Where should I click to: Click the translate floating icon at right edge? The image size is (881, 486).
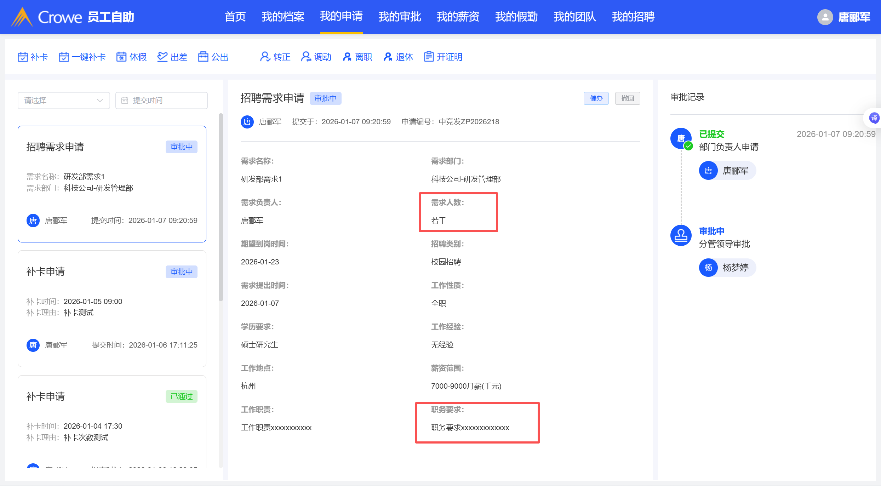tap(874, 118)
